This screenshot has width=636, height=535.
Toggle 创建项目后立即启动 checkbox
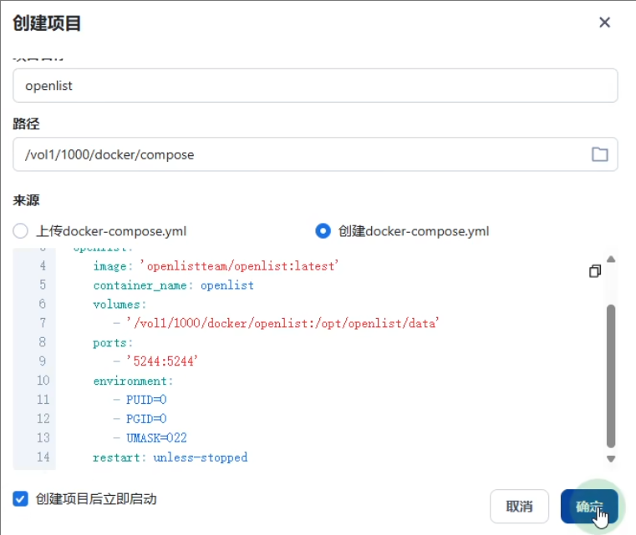pyautogui.click(x=20, y=499)
